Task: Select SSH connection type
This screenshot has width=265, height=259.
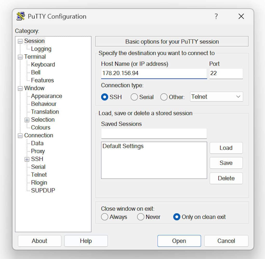Action: [x=104, y=97]
